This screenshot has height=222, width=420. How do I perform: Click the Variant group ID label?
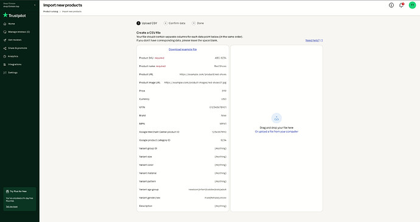coord(148,148)
